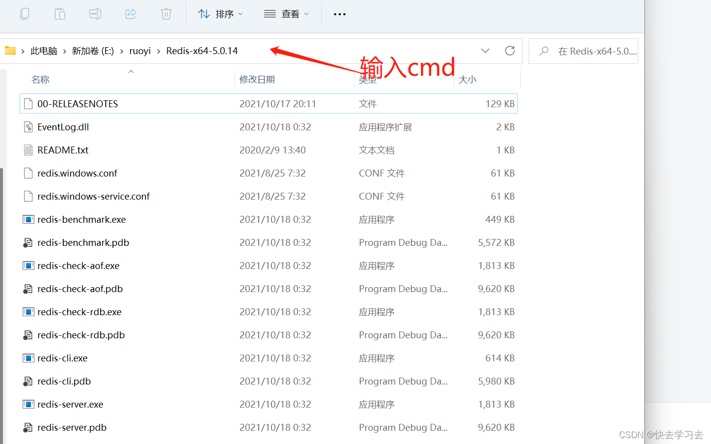Click the Refresh icon next to the address bar

(510, 51)
